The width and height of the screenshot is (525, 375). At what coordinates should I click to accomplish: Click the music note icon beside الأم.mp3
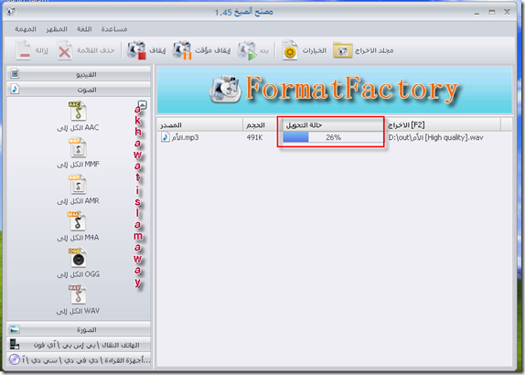165,137
